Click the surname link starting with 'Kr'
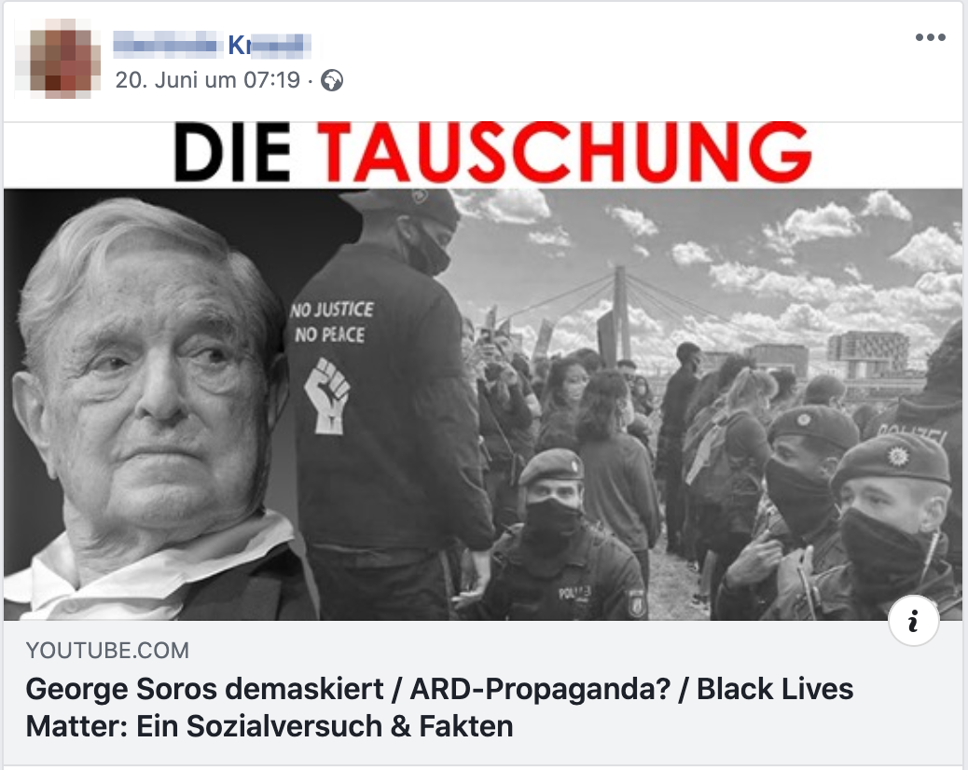This screenshot has width=968, height=770. tap(269, 45)
